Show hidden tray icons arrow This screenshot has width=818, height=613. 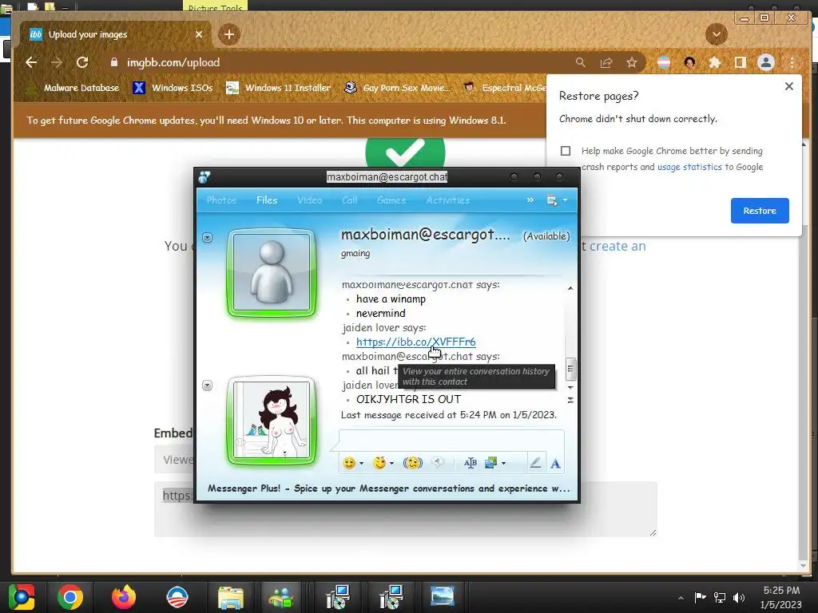click(x=681, y=599)
